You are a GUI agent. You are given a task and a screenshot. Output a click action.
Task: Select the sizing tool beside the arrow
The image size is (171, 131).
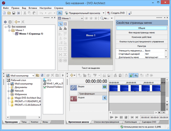(x=65, y=24)
